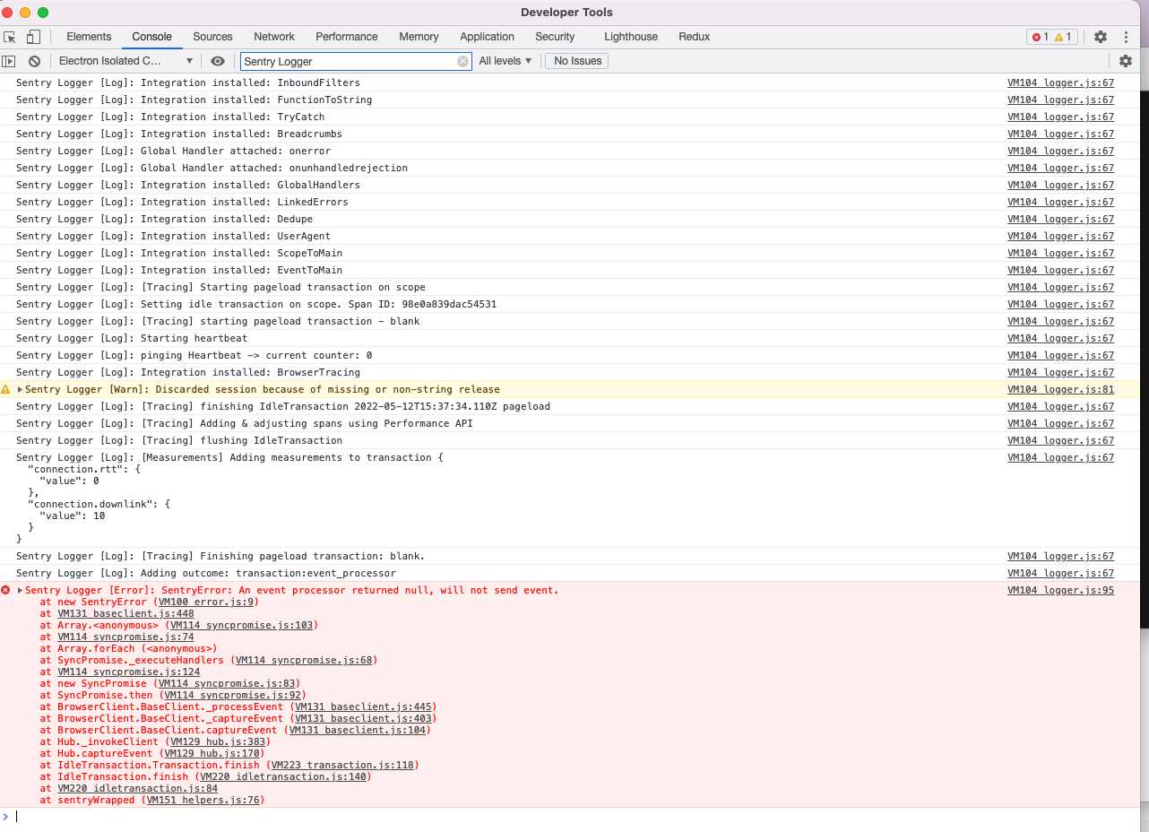This screenshot has width=1149, height=832.
Task: Open the Network tab
Action: coord(274,37)
